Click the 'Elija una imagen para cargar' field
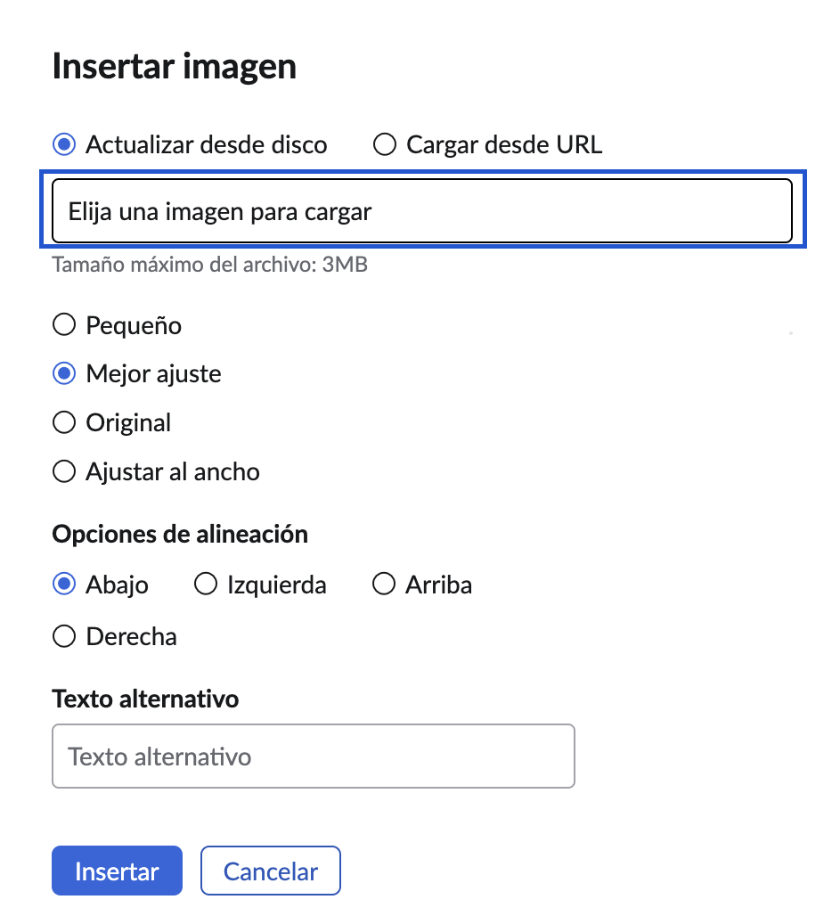The width and height of the screenshot is (832, 916). click(422, 211)
